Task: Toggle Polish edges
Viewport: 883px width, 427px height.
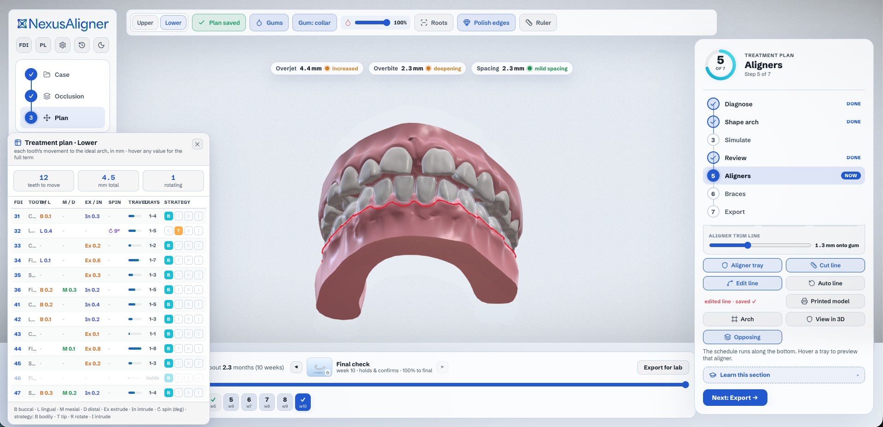Action: tap(486, 23)
